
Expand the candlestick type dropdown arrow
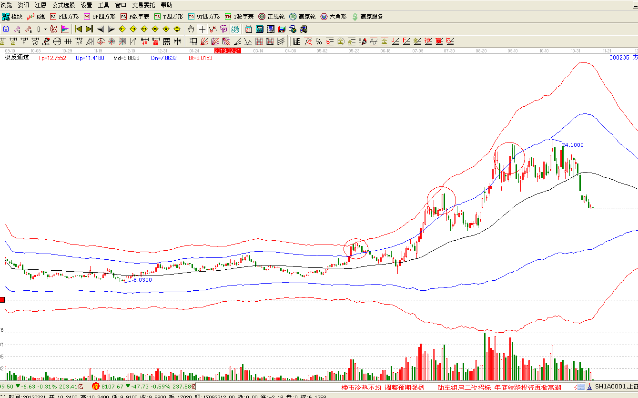pos(46,29)
